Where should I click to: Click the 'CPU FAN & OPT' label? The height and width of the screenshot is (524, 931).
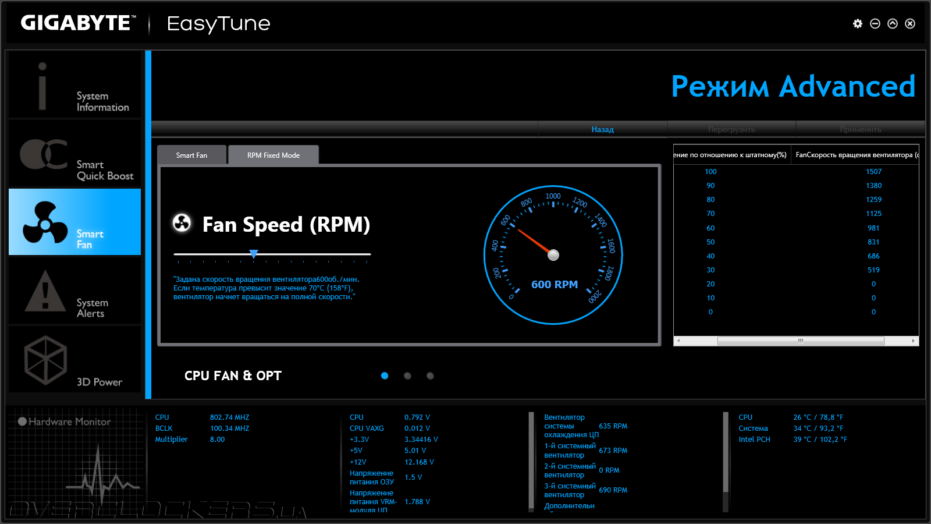coord(233,376)
